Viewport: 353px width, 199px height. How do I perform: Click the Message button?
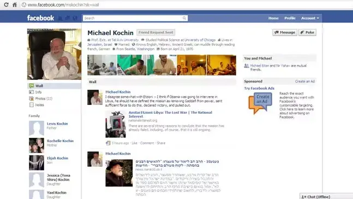285,32
